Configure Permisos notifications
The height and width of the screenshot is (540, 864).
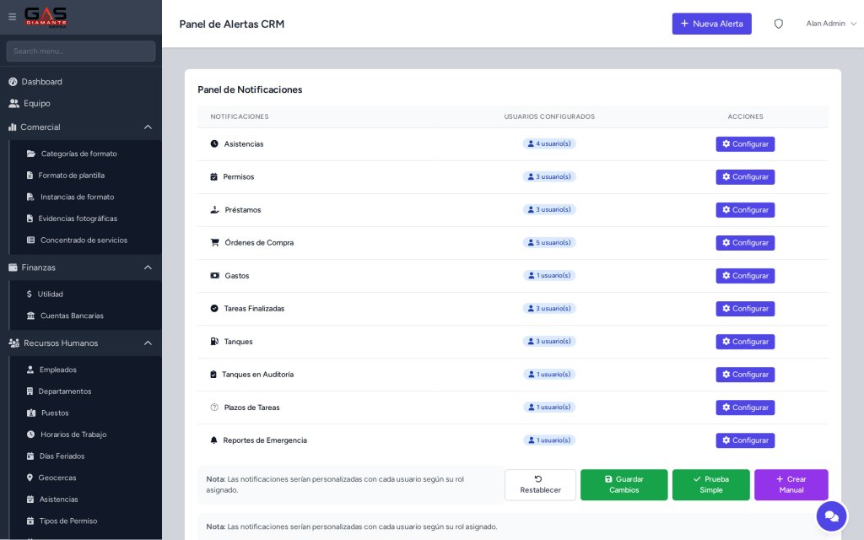point(745,177)
